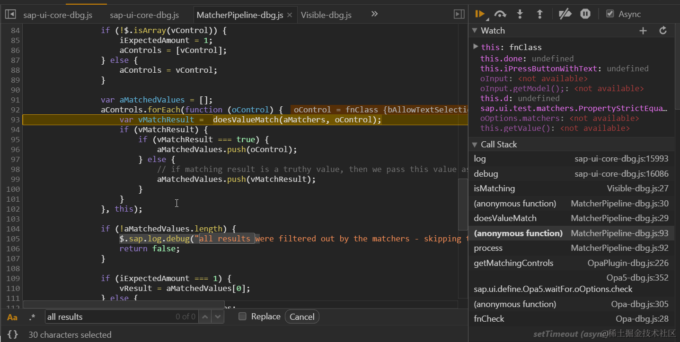680x342 pixels.
Task: Select the anonymous function frame at MatcherPipeline-dbg.js:30
Action: [x=571, y=204]
